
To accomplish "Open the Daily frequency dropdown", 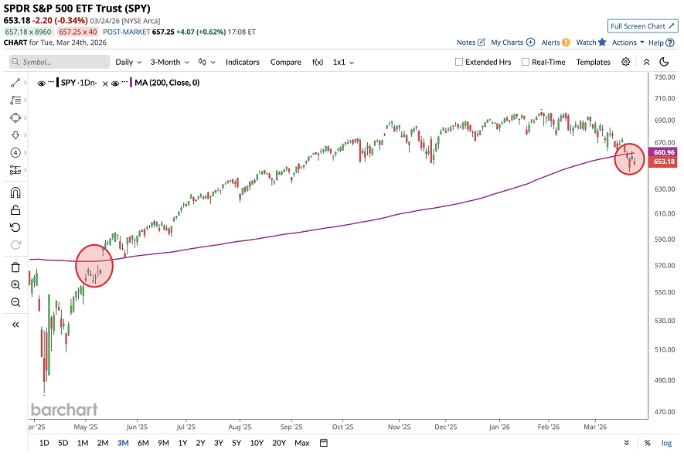I will (x=128, y=62).
